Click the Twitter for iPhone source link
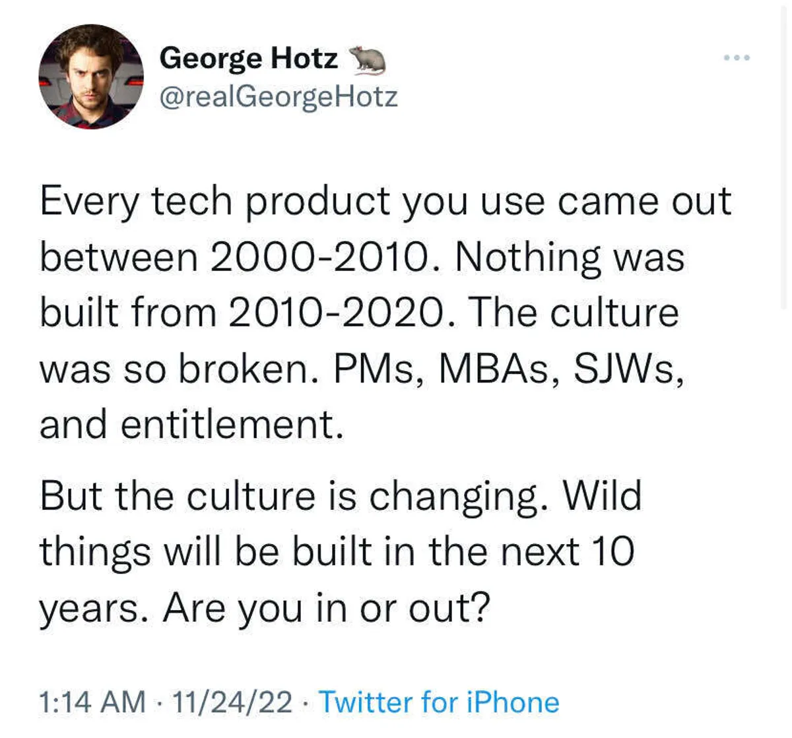This screenshot has width=792, height=738. coord(439,702)
